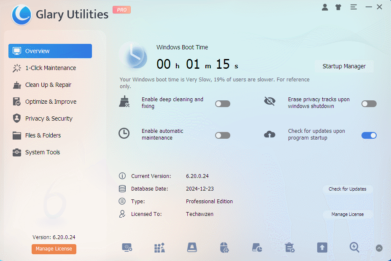
Task: Select Optimize & Improve menu item
Action: pyautogui.click(x=50, y=102)
